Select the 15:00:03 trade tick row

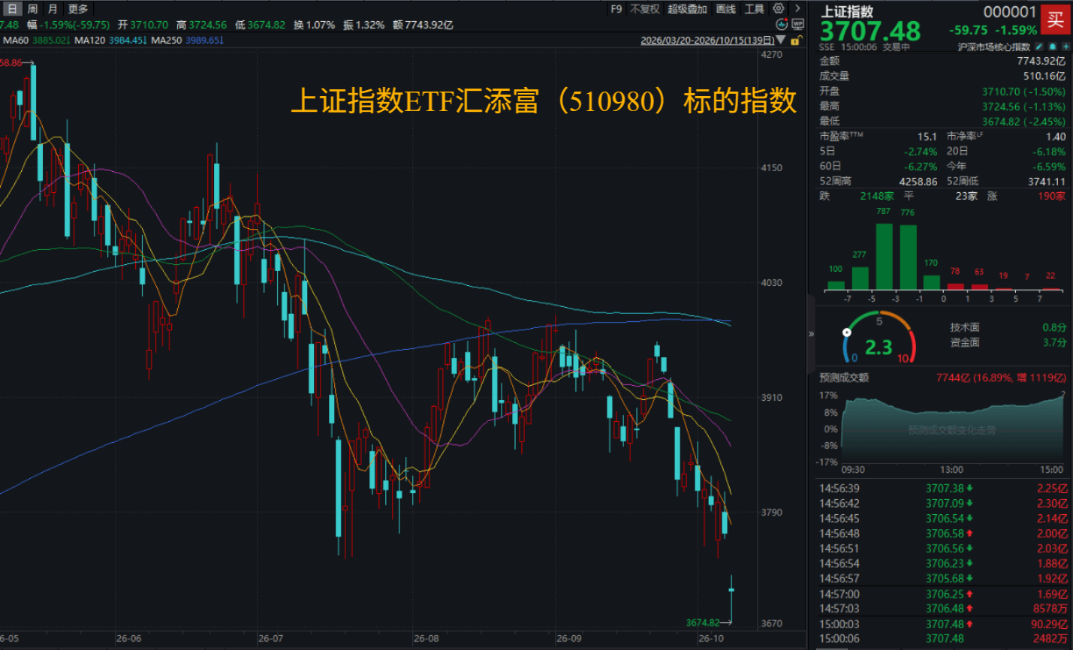pyautogui.click(x=943, y=624)
